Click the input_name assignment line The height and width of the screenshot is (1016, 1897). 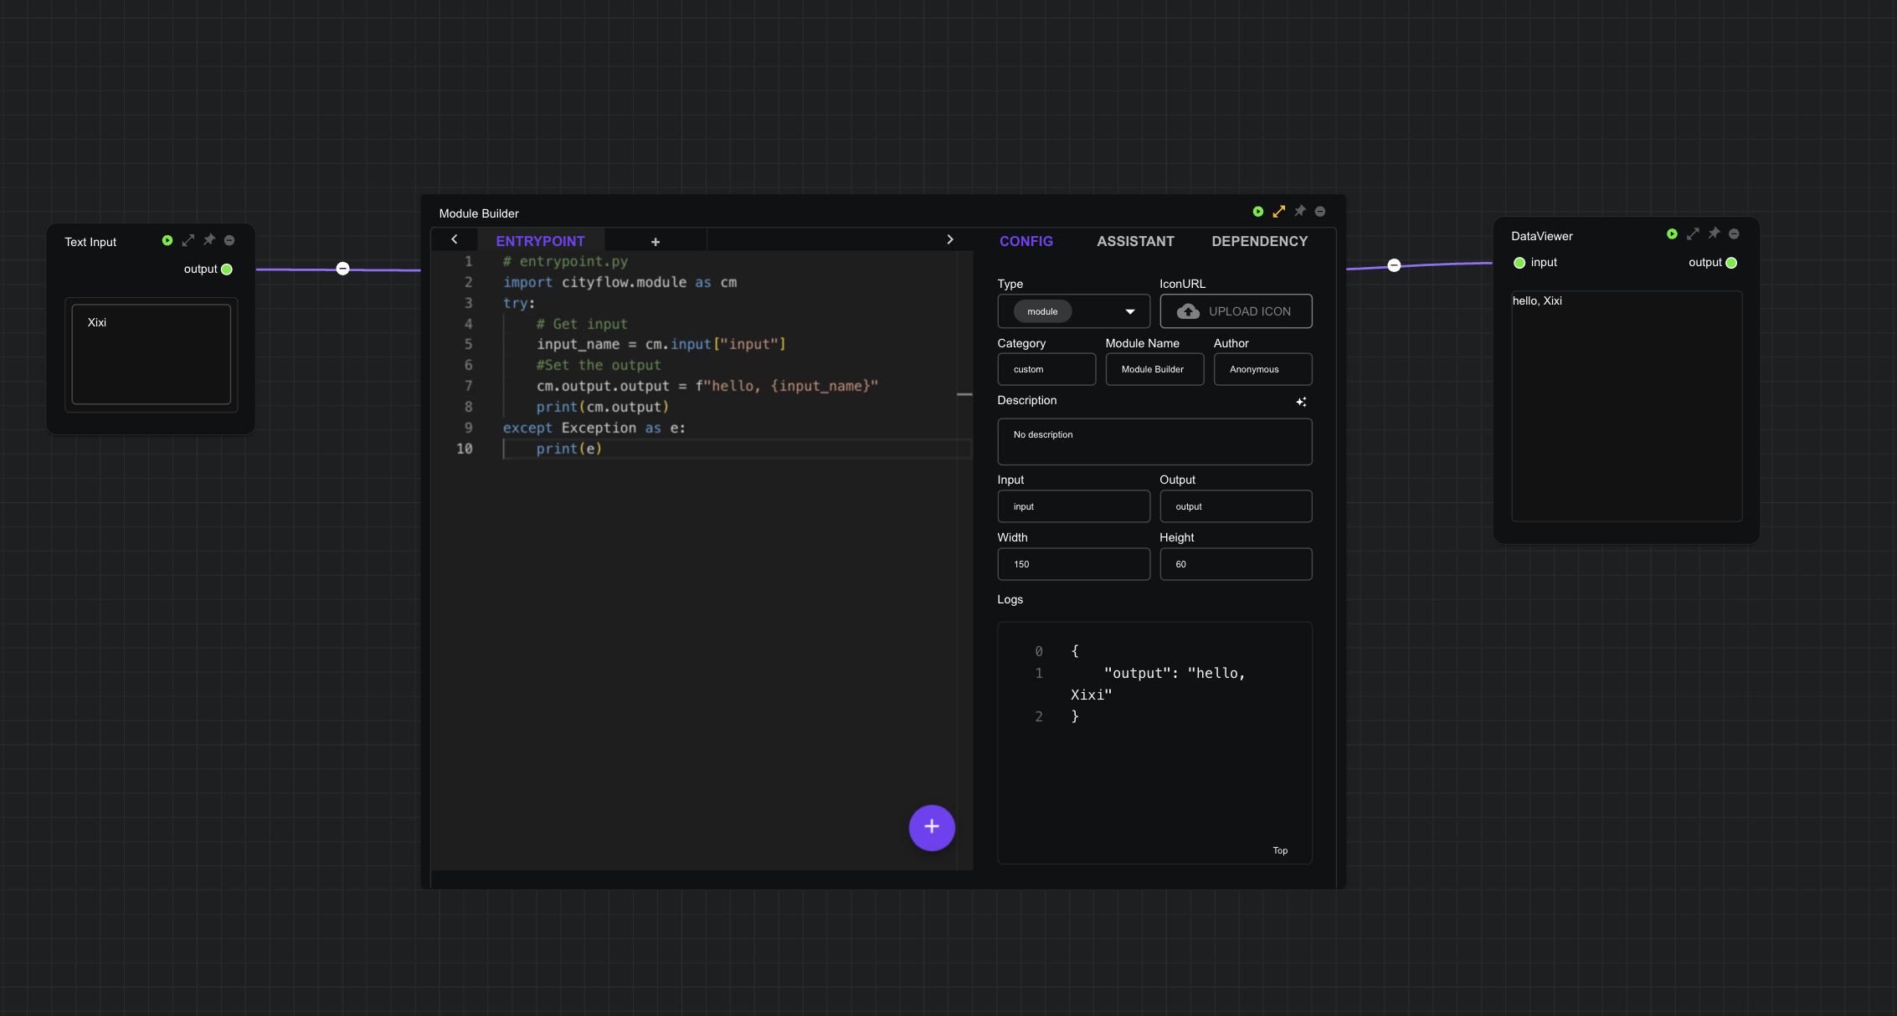click(x=661, y=345)
